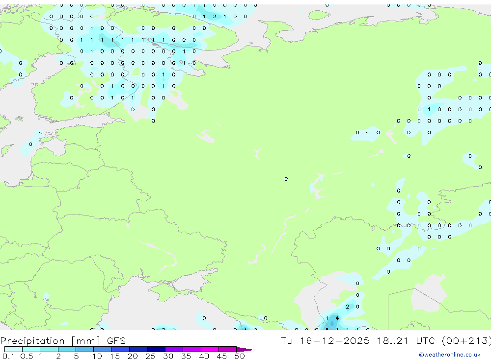Click the isolated 0 value in map center

pyautogui.click(x=286, y=179)
